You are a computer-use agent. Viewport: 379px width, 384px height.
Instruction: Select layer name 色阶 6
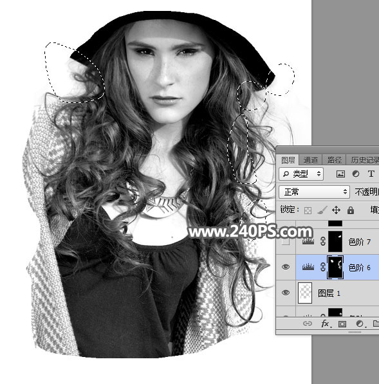[360, 268]
